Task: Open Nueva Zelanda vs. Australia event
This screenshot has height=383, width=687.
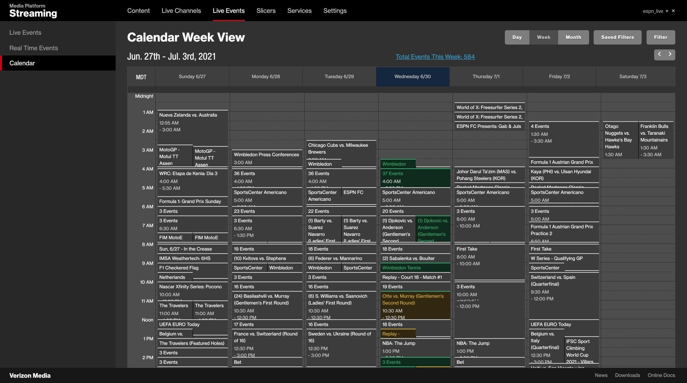Action: tap(192, 126)
